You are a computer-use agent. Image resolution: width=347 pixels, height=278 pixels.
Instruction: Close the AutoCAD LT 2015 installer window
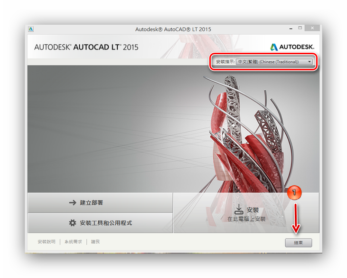coord(312,28)
